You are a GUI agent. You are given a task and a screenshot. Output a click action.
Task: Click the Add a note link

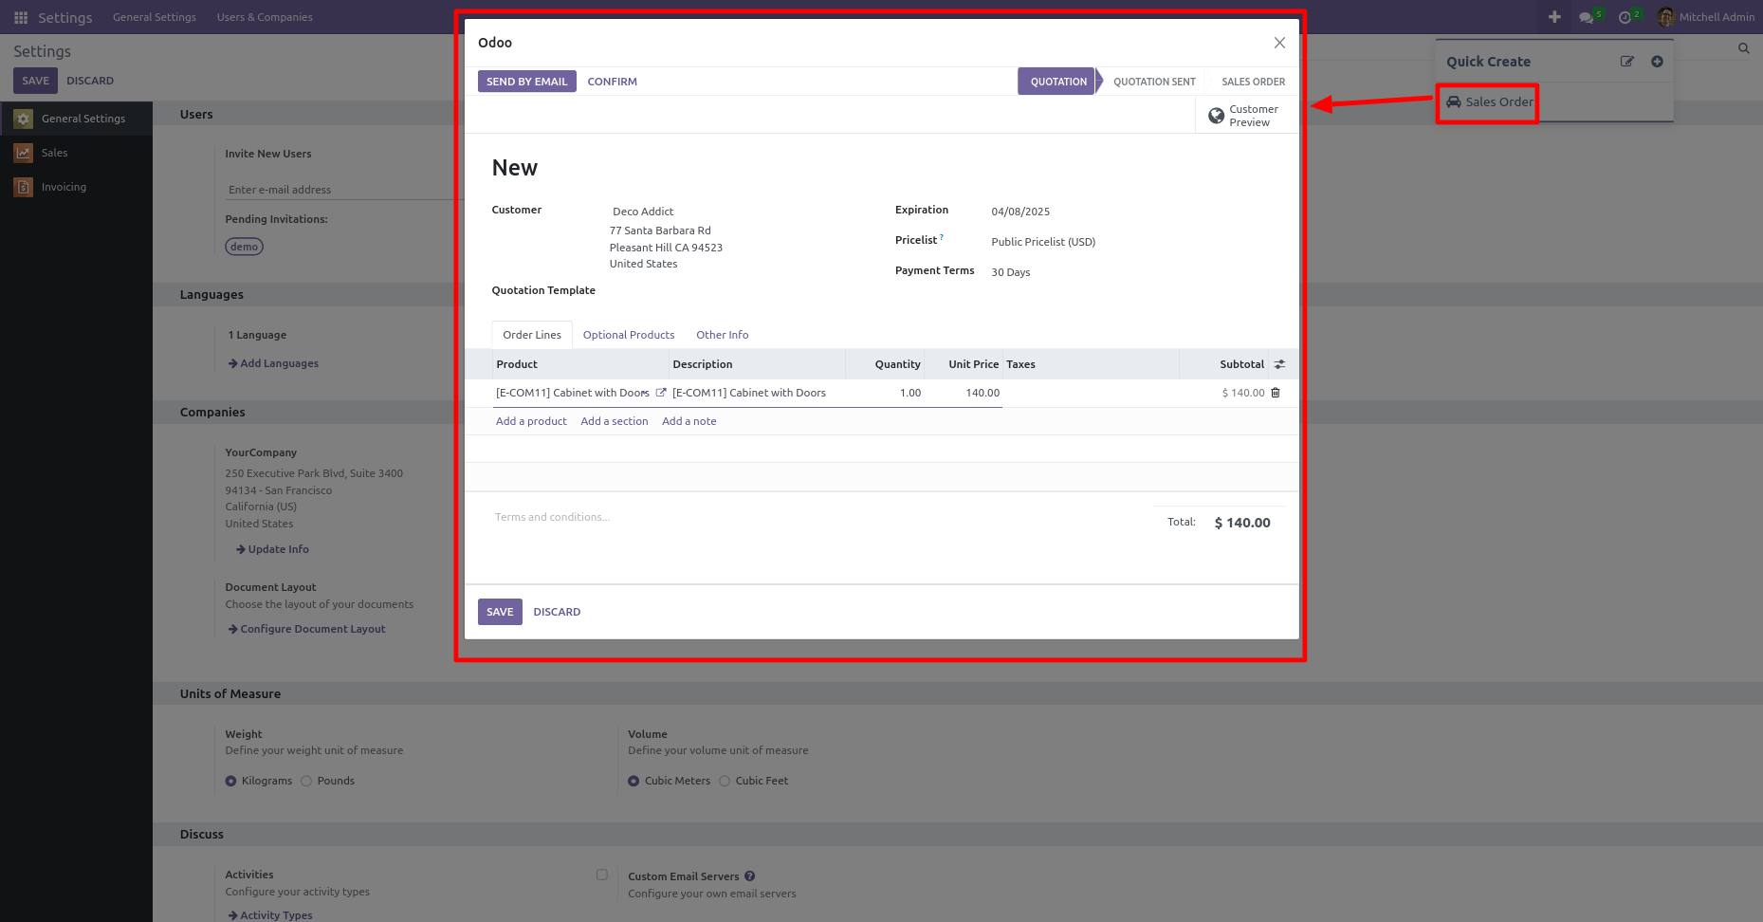coord(689,421)
